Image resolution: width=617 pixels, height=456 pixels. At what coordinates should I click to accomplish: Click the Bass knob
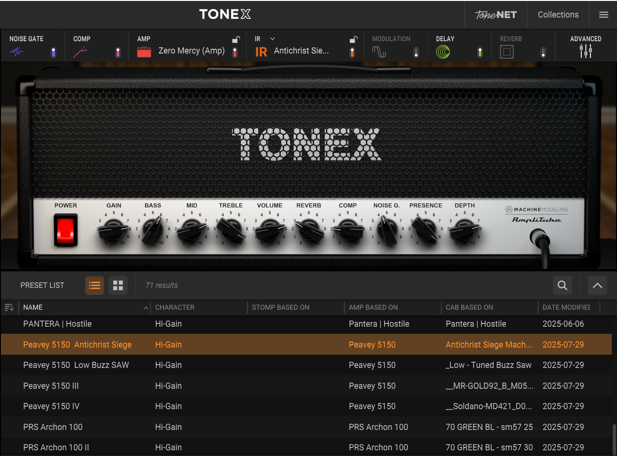pyautogui.click(x=152, y=231)
